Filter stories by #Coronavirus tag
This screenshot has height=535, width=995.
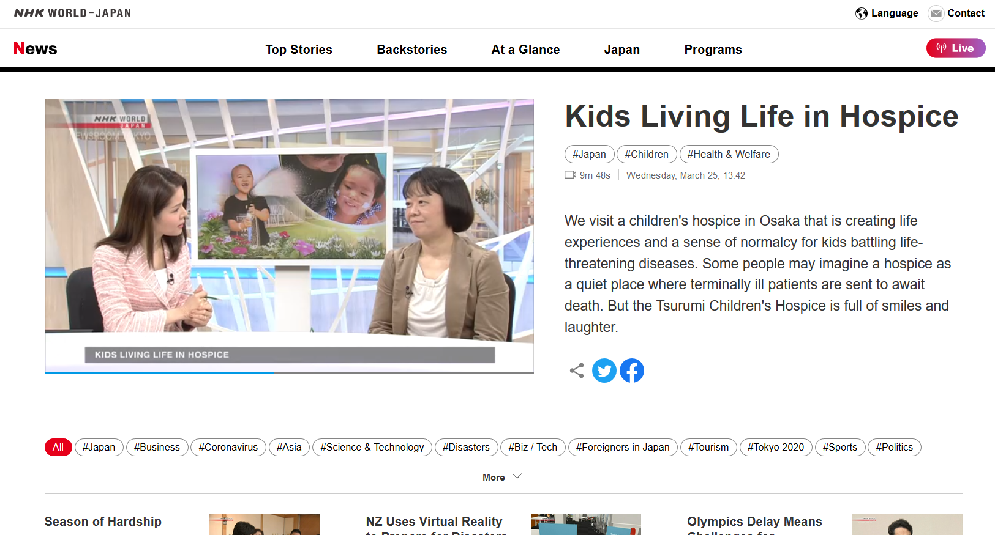point(228,448)
